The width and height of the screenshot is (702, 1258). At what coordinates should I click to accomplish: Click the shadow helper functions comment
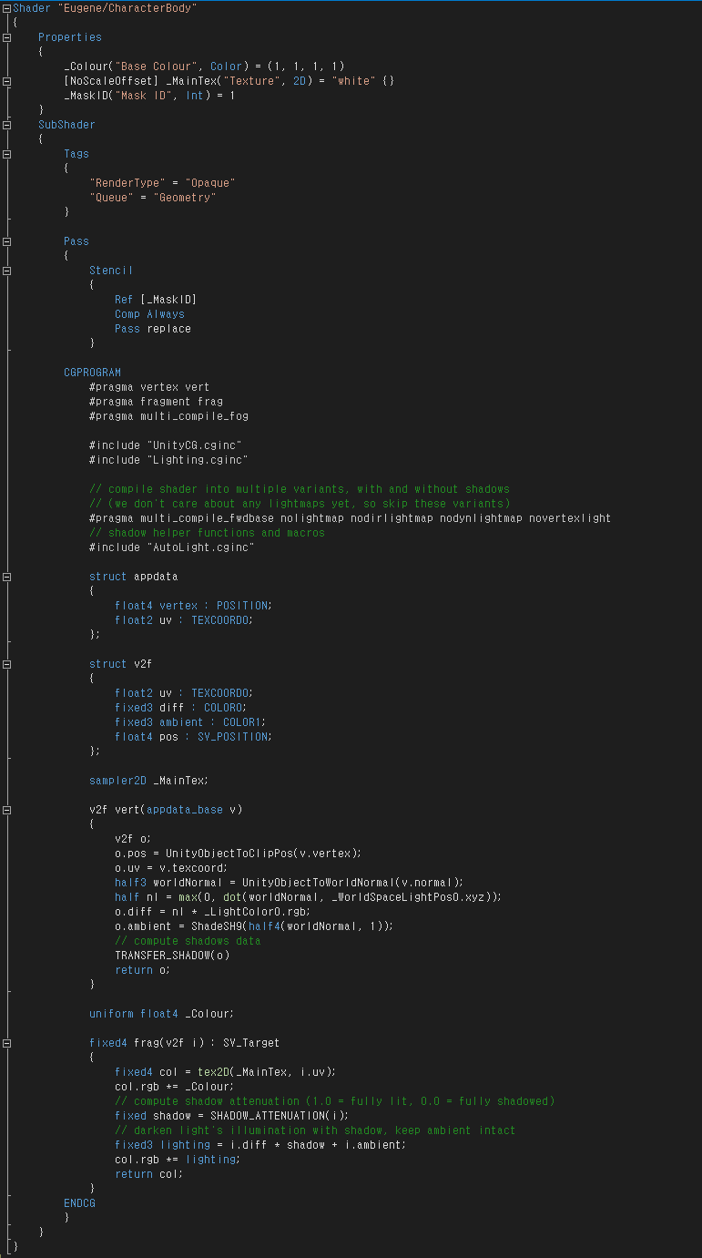point(207,533)
